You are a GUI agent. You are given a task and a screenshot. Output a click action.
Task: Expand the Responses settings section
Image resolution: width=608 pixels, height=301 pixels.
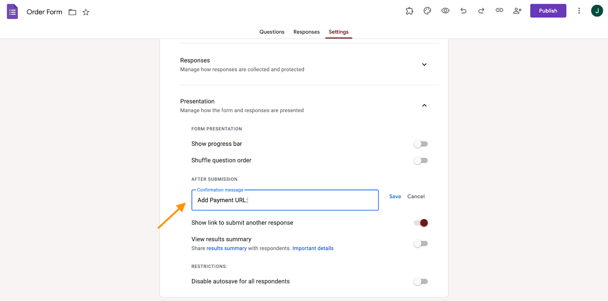(424, 65)
